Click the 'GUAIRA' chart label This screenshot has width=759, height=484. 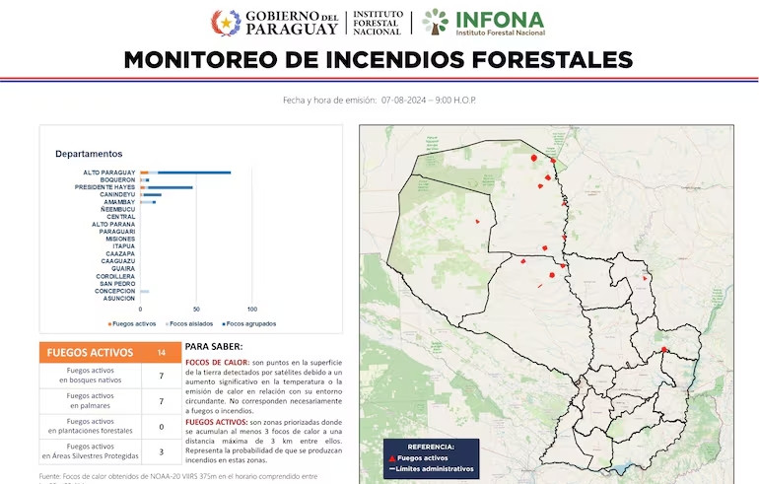(123, 269)
